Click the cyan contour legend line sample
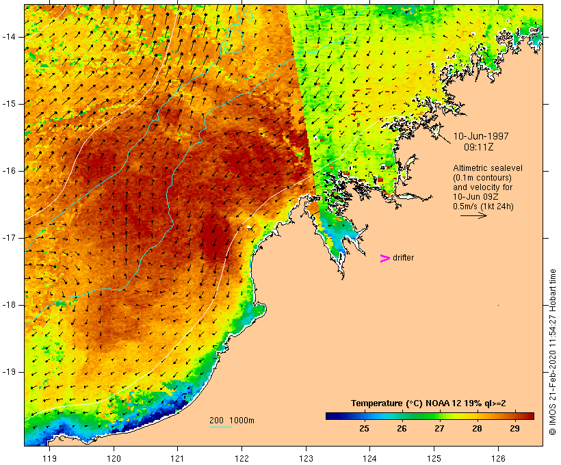The image size is (561, 465). (x=221, y=427)
